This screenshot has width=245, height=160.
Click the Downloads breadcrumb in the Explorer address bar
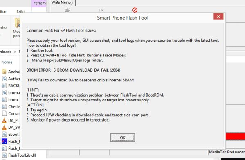(x=6, y=52)
